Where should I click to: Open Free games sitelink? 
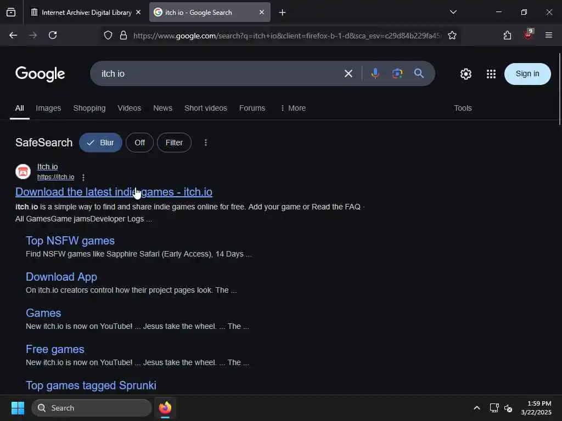(55, 349)
